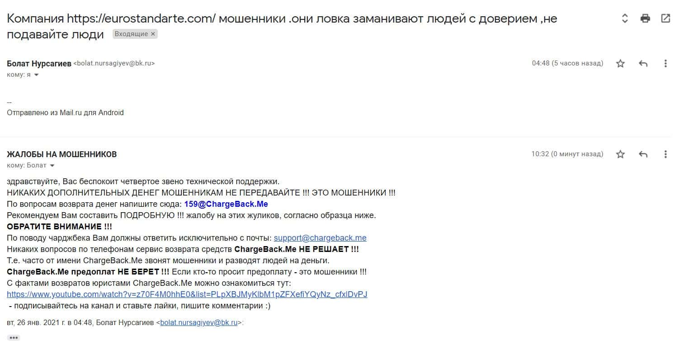Open more options for the 10:32 message
The height and width of the screenshot is (349, 679).
point(665,154)
